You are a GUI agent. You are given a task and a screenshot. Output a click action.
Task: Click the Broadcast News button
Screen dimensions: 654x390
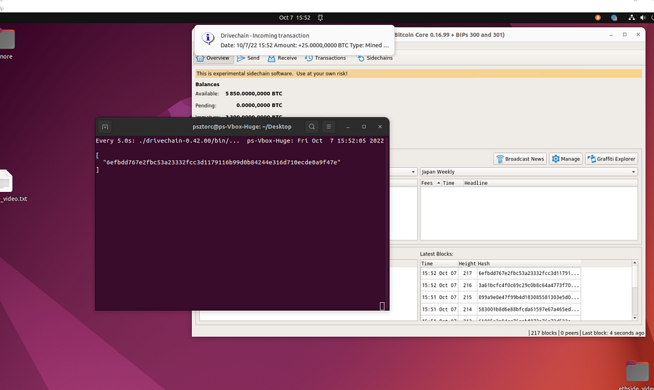(x=520, y=159)
